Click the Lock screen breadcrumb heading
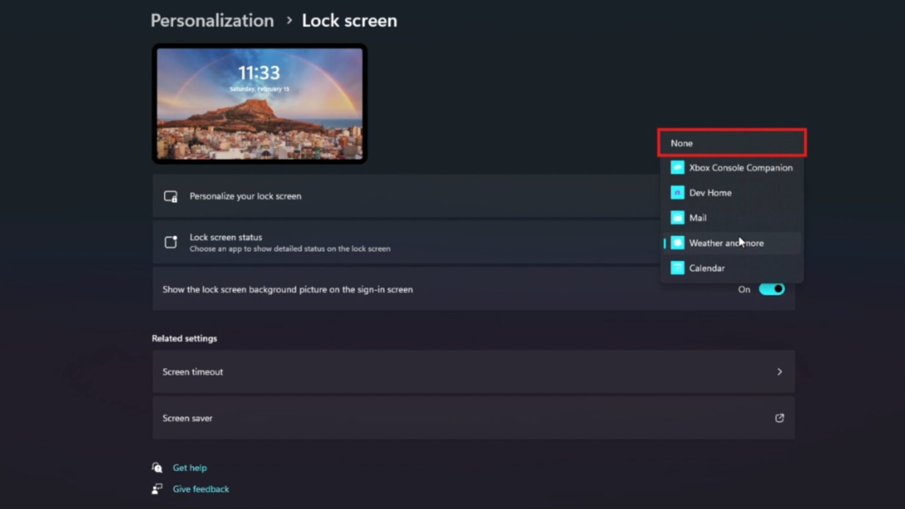This screenshot has width=905, height=509. click(x=349, y=20)
